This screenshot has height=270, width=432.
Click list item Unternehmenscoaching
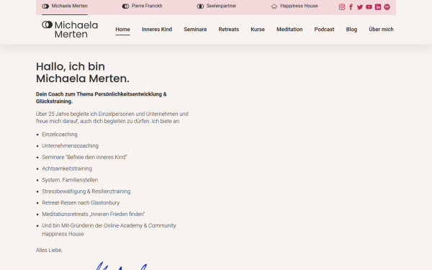70,145
